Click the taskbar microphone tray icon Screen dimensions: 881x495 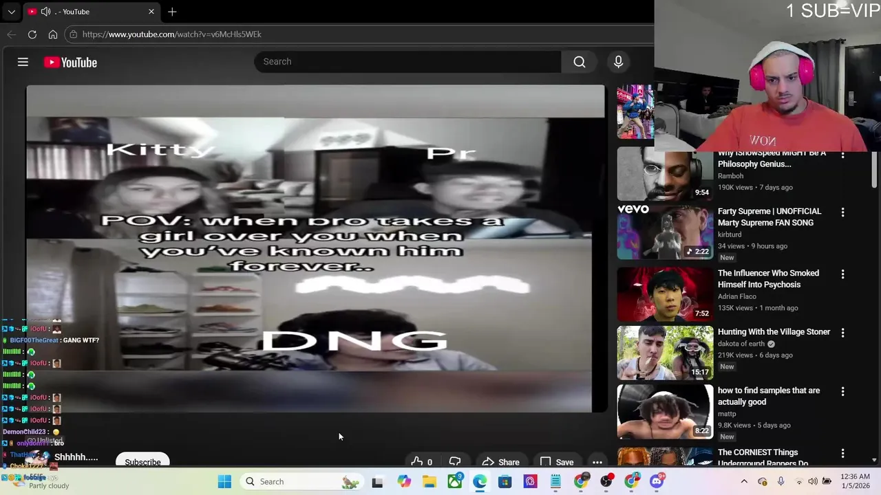[781, 481]
